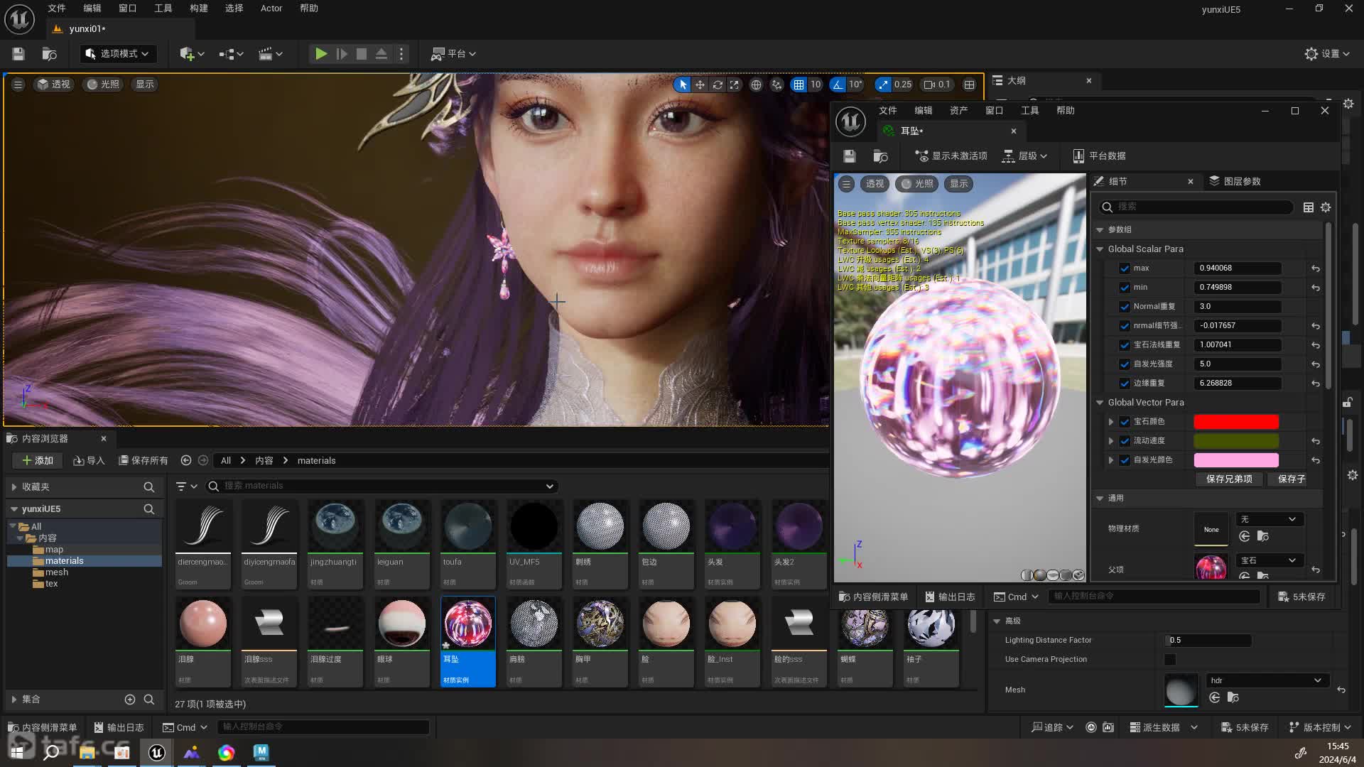Click the Eject button in the play toolbar
Screen dimensions: 1364x767
tap(381, 54)
